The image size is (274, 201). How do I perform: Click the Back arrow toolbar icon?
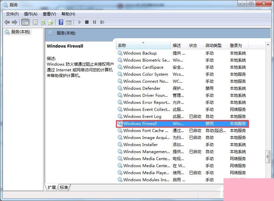(7, 22)
